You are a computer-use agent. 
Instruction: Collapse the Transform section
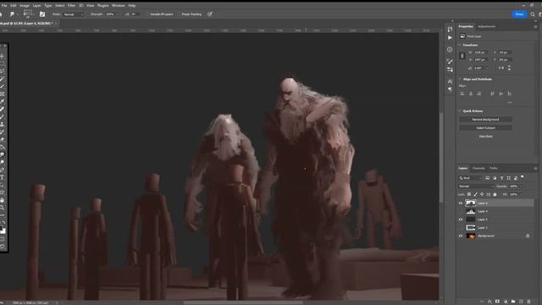[460, 45]
